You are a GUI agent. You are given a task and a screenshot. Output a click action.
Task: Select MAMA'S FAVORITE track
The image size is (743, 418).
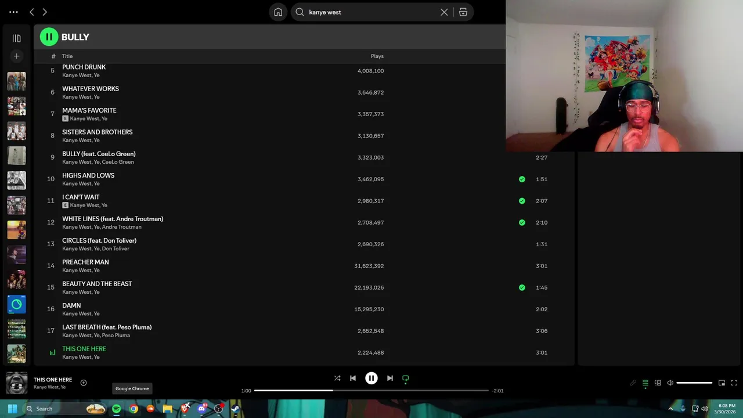pos(89,110)
